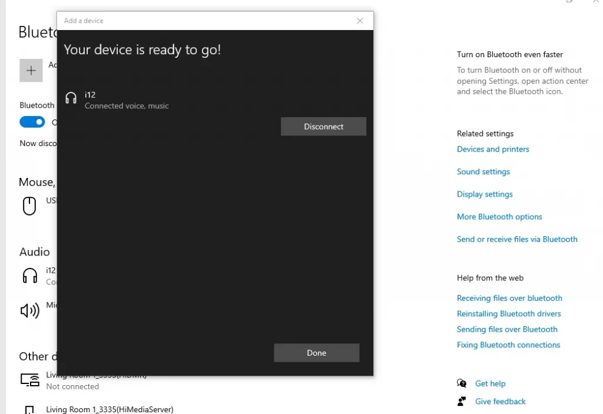Open Sound settings link
Image resolution: width=603 pixels, height=414 pixels.
click(483, 171)
